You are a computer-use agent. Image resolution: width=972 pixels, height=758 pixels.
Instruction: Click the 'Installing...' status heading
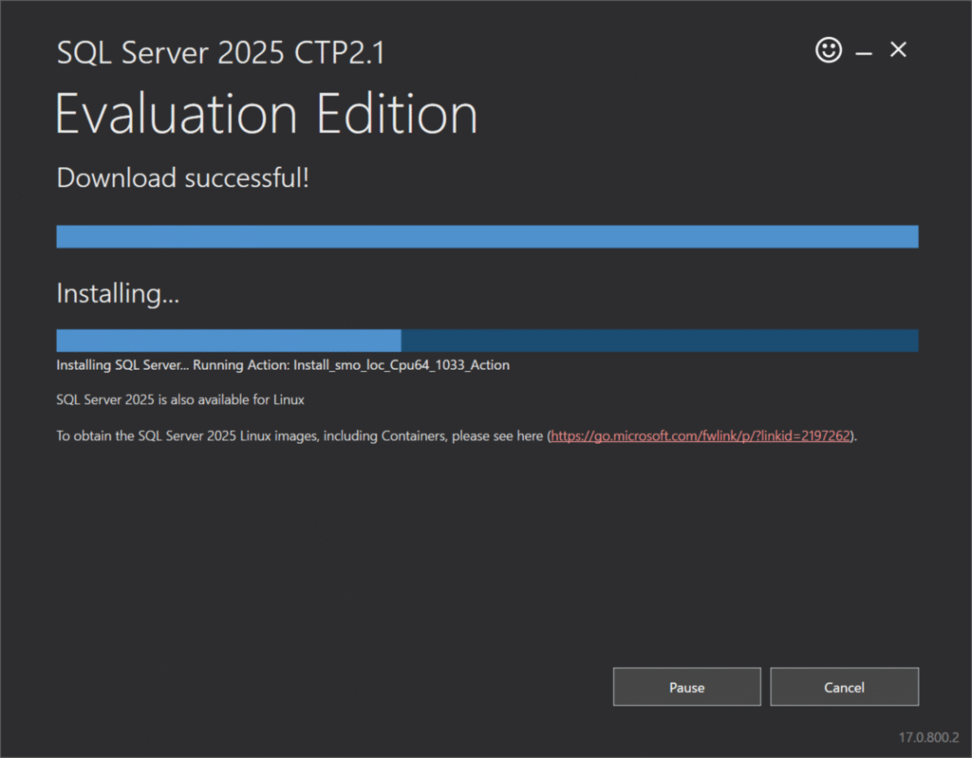tap(118, 293)
